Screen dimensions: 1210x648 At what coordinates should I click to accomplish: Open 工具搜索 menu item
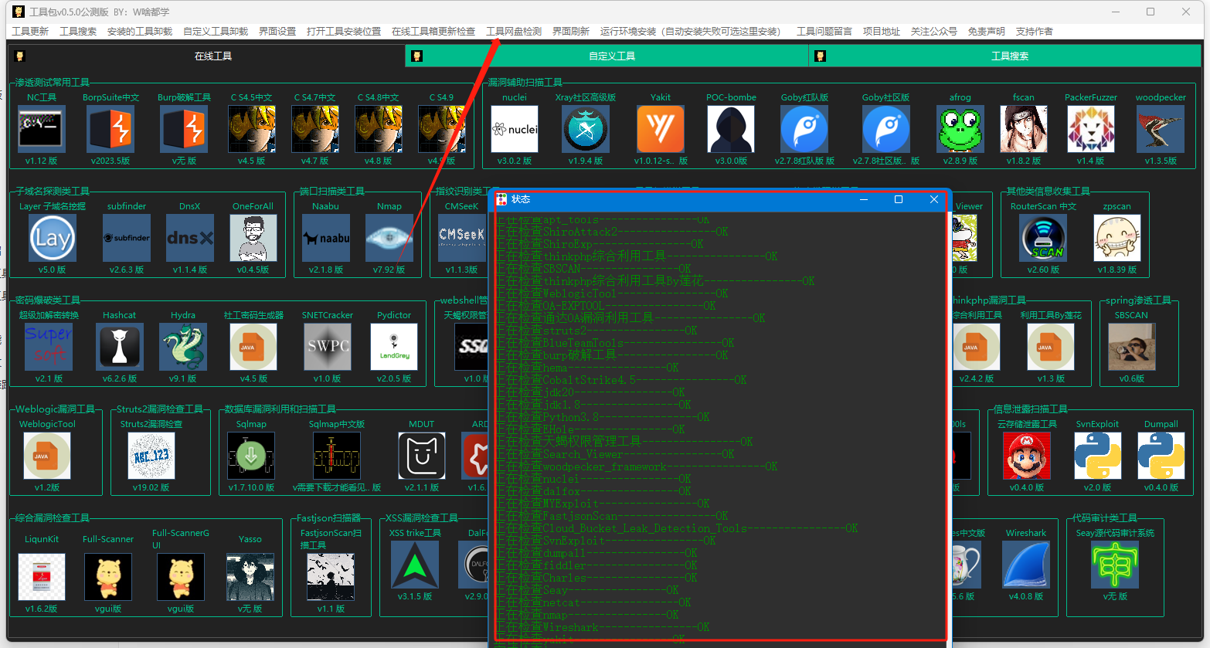[x=78, y=31]
